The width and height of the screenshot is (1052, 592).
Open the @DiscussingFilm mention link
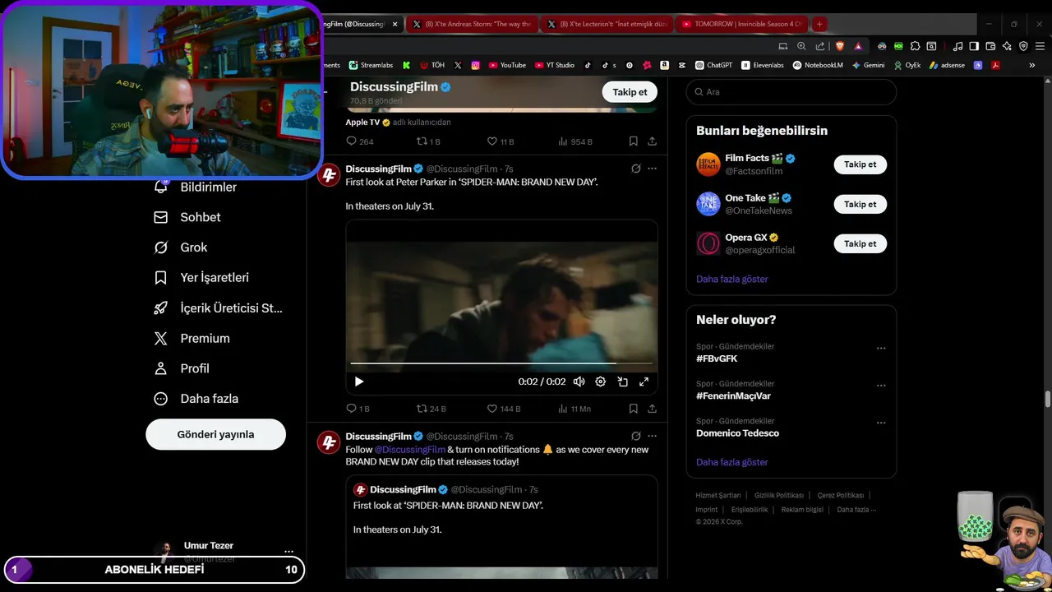pyautogui.click(x=409, y=450)
